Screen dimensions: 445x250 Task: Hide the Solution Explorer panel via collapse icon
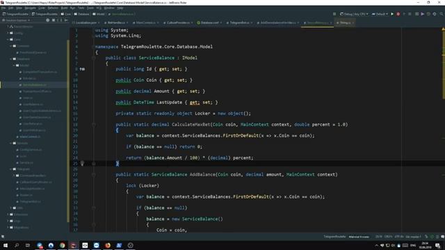(x=66, y=20)
